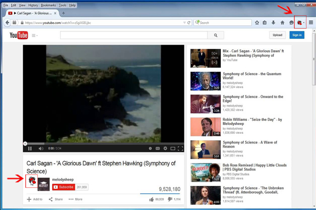Click the video progress bar scrubber

coord(25,143)
